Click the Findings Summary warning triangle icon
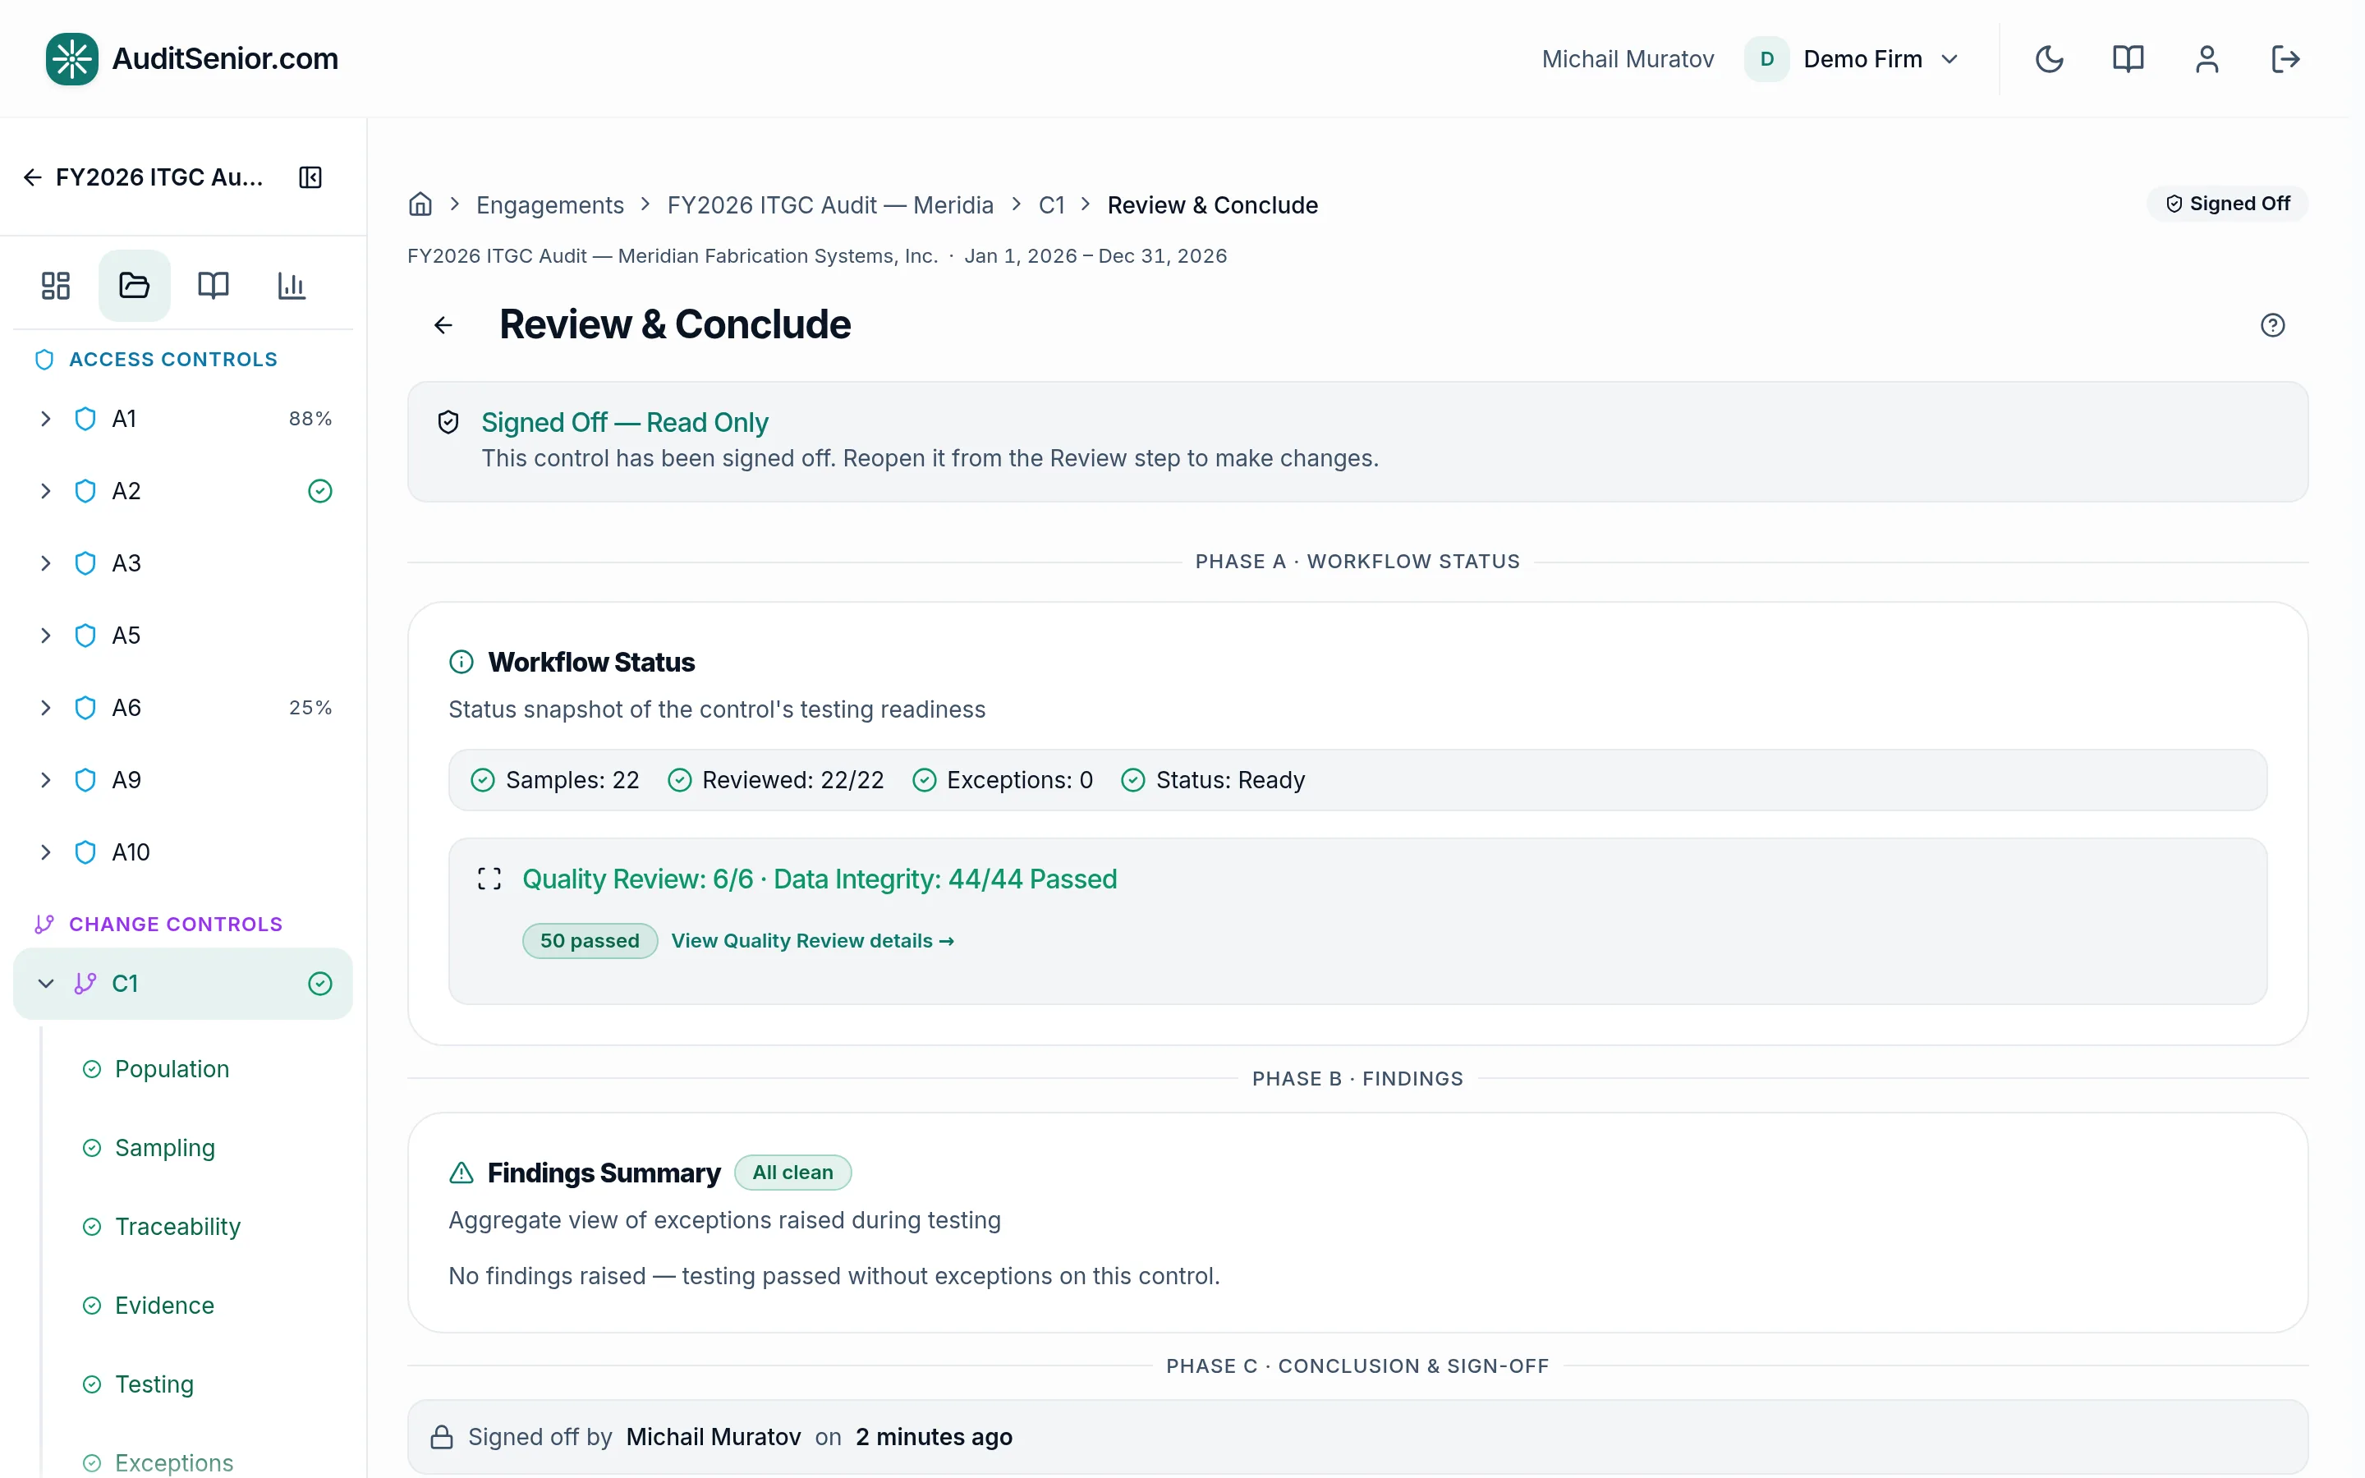The width and height of the screenshot is (2365, 1478). tap(462, 1172)
